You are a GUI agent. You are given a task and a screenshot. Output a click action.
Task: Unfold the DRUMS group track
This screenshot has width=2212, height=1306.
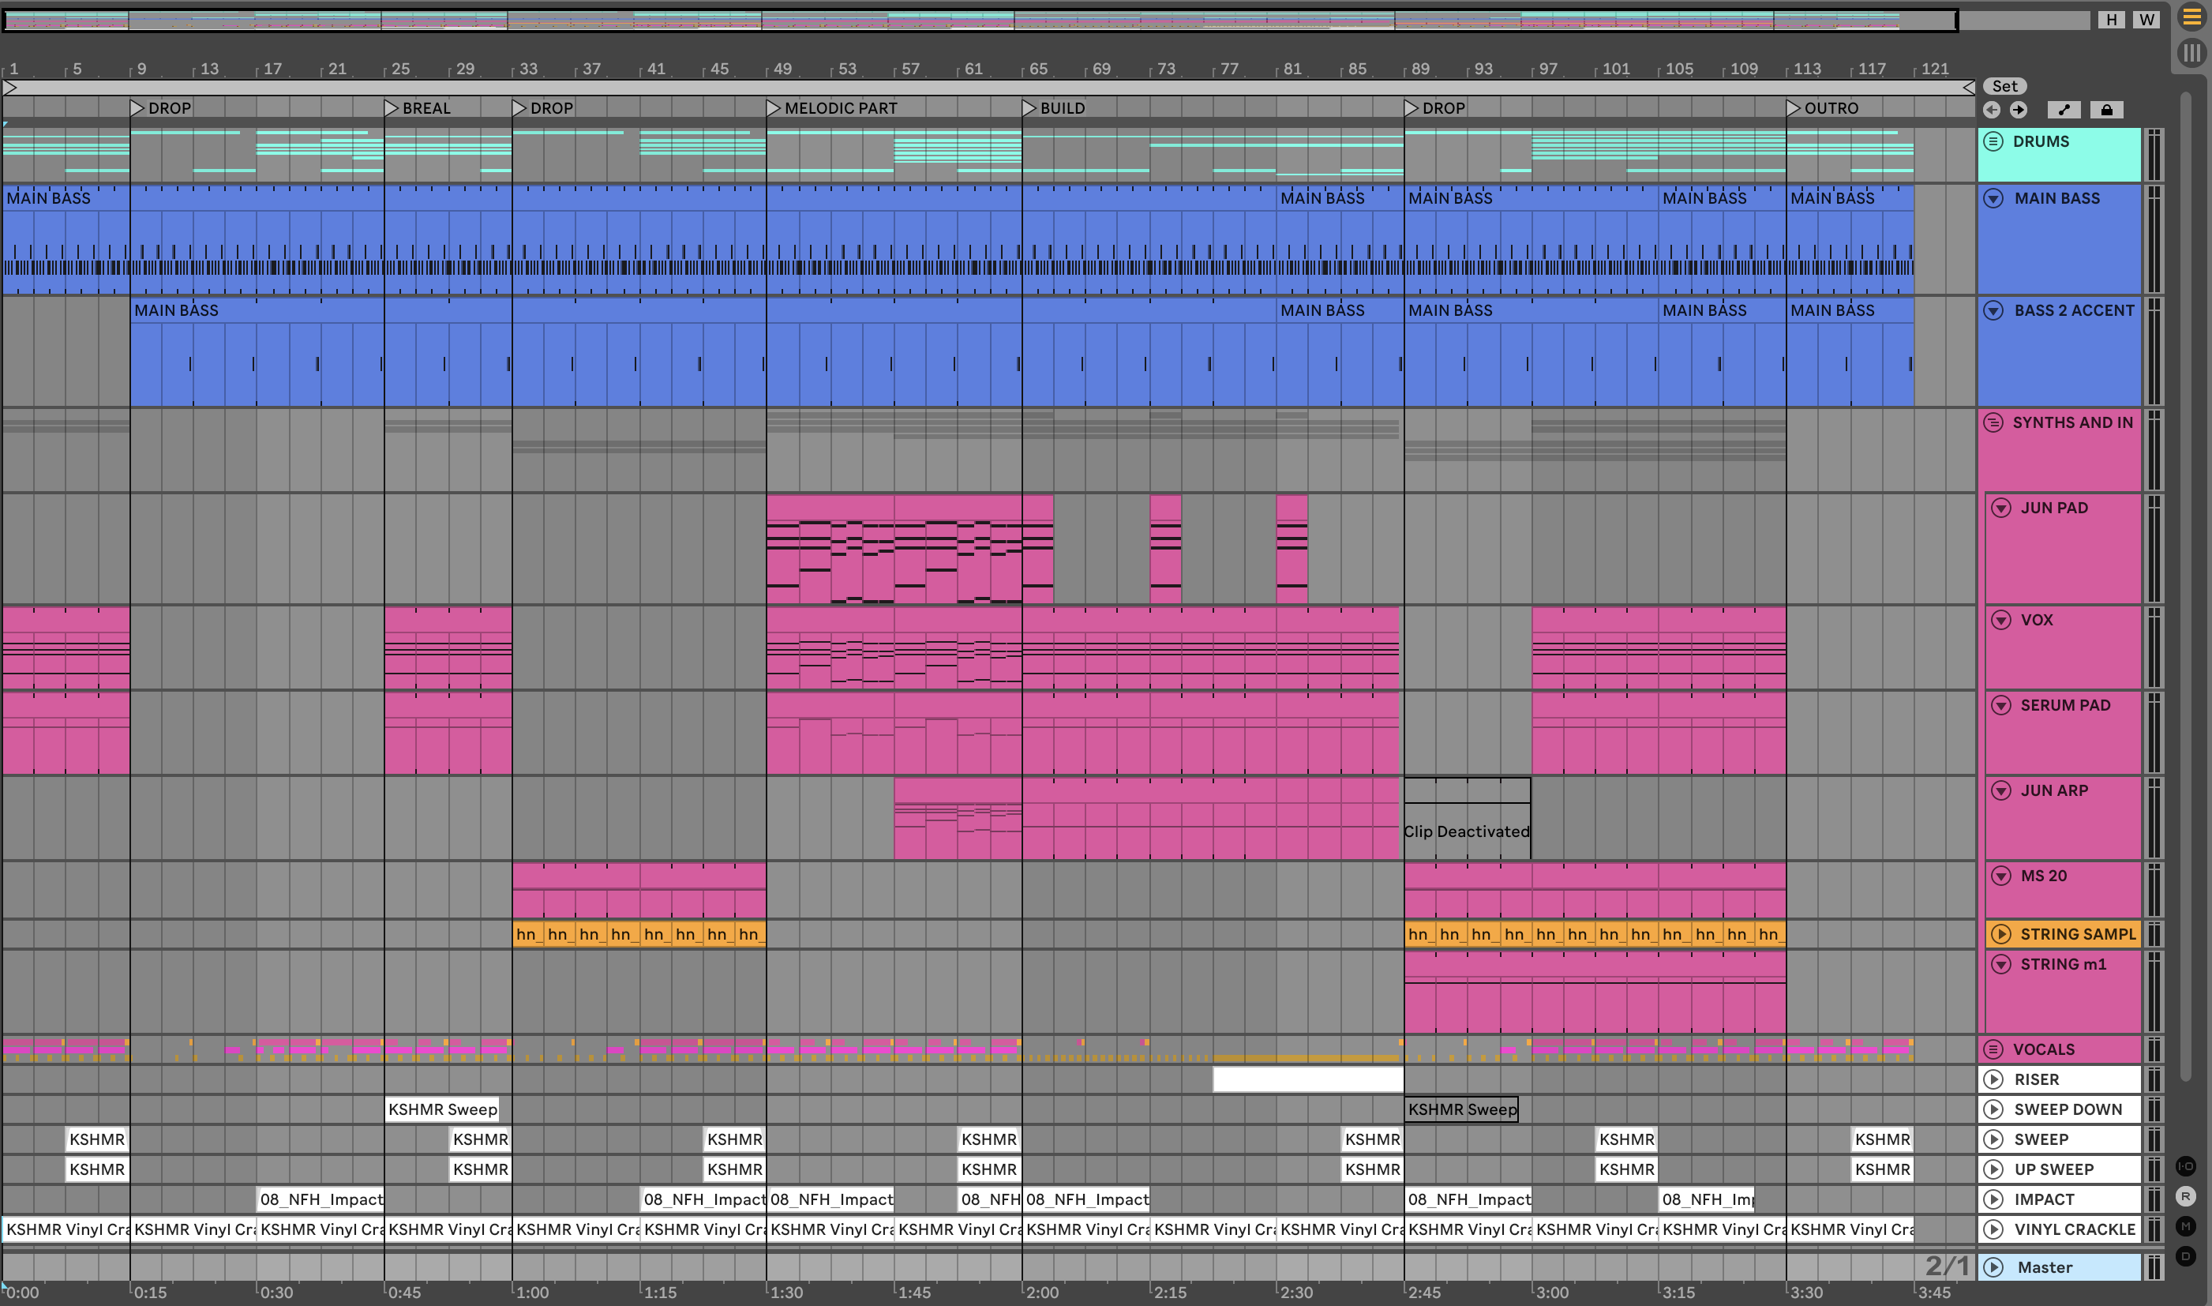coord(1994,141)
